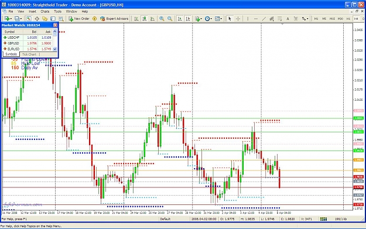Click the Symbol column header

click(x=13, y=32)
